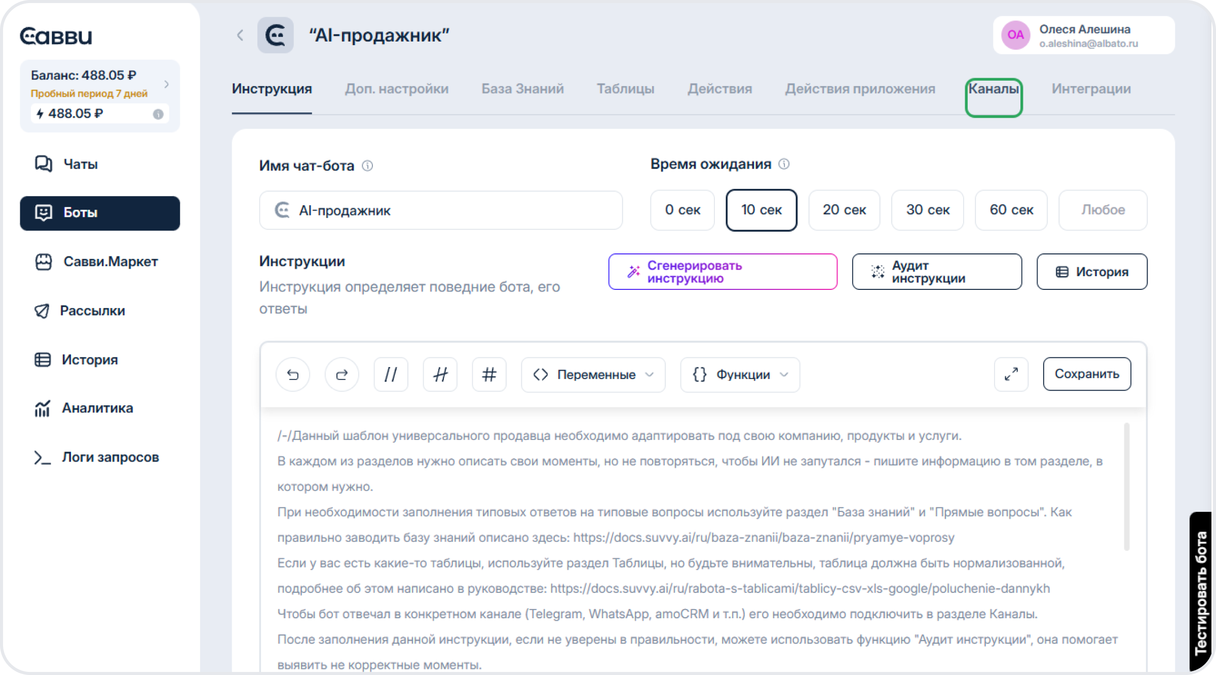The height and width of the screenshot is (675, 1216).
Task: Click the Сохранить button
Action: coord(1086,374)
